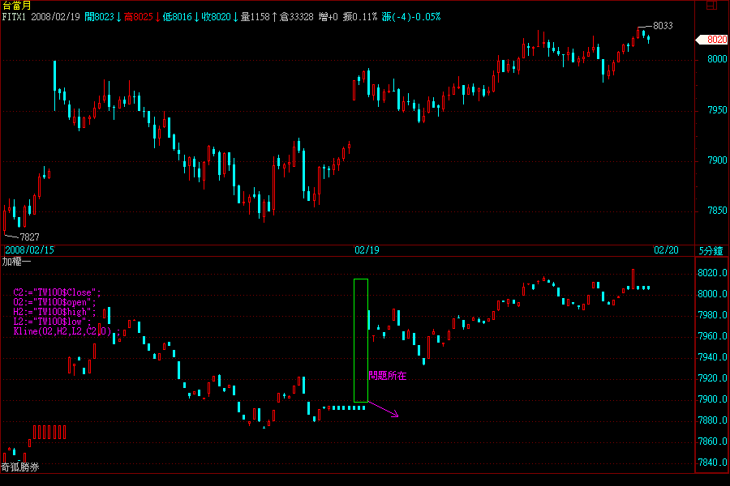This screenshot has width=730, height=486.
Task: Click the 8033 high price marker
Action: pos(663,26)
